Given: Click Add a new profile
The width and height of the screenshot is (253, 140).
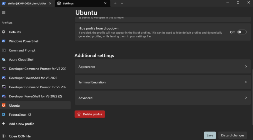Looking at the screenshot, I should pyautogui.click(x=35, y=124).
